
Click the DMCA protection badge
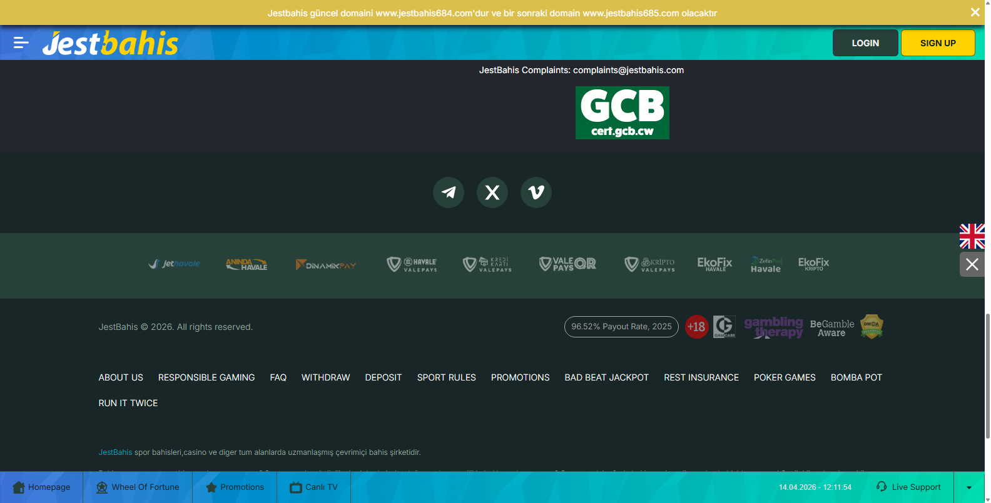tap(872, 327)
